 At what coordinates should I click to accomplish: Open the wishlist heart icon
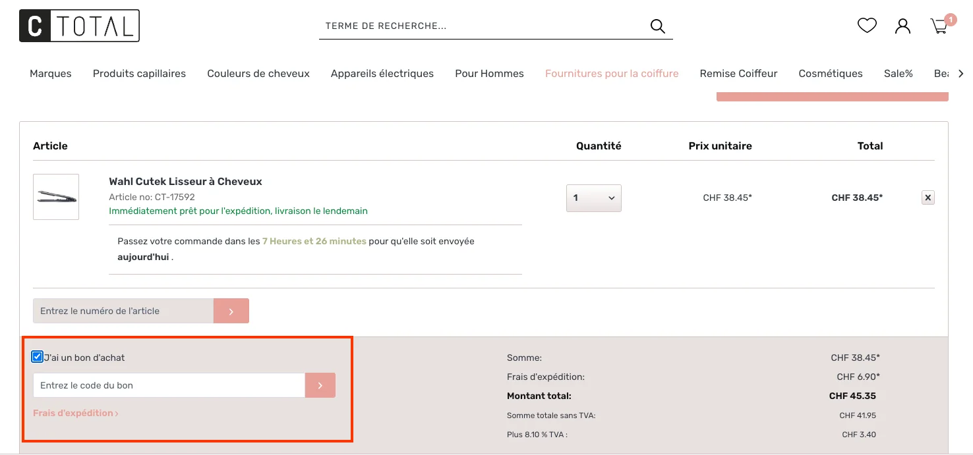coord(866,25)
